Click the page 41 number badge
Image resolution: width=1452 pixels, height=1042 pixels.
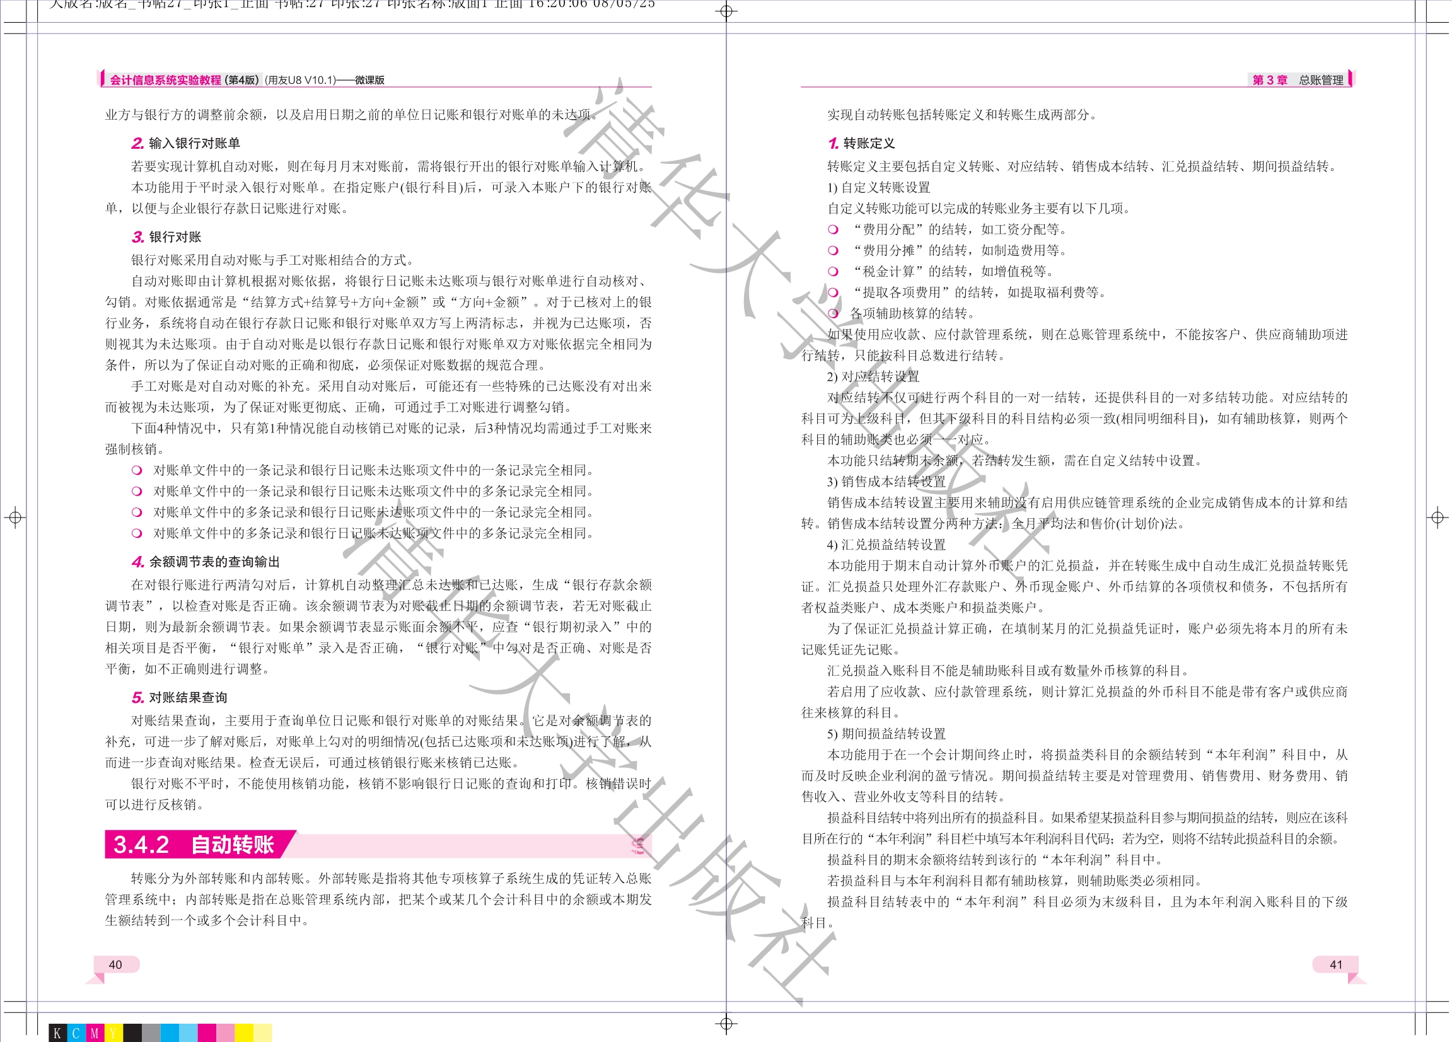[x=1335, y=964]
